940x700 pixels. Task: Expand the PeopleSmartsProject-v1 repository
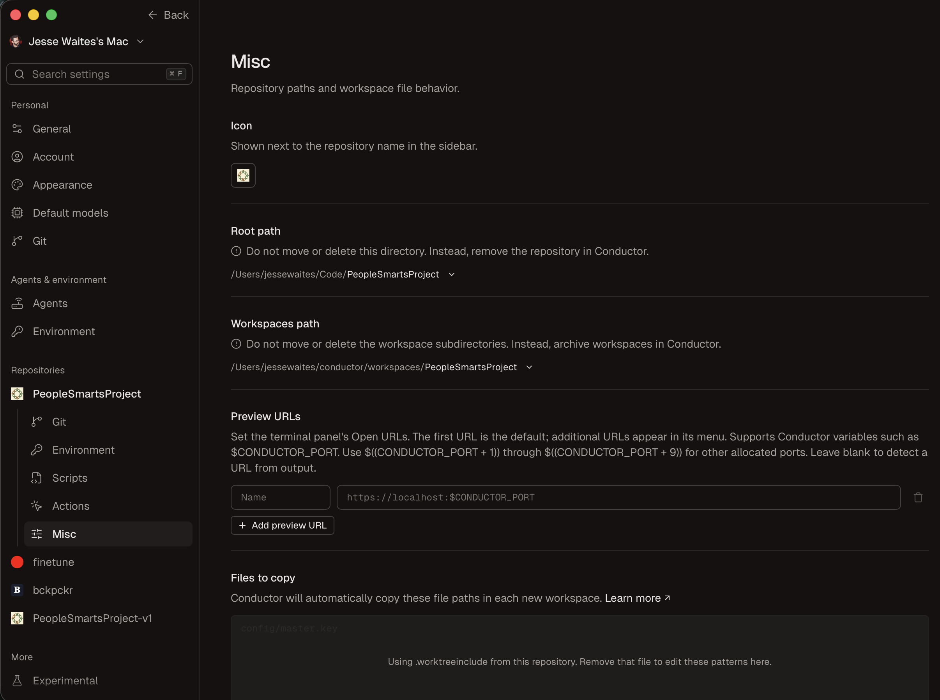[x=99, y=618]
